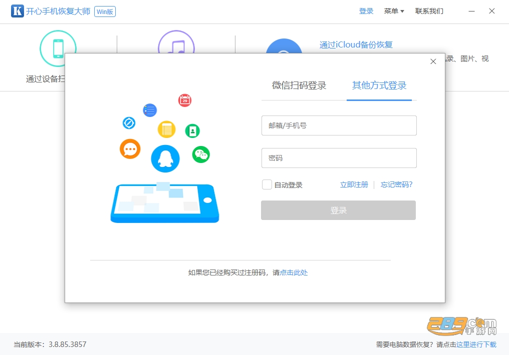This screenshot has width=509, height=355.
Task: Click the QQ penguin icon
Action: pyautogui.click(x=165, y=158)
